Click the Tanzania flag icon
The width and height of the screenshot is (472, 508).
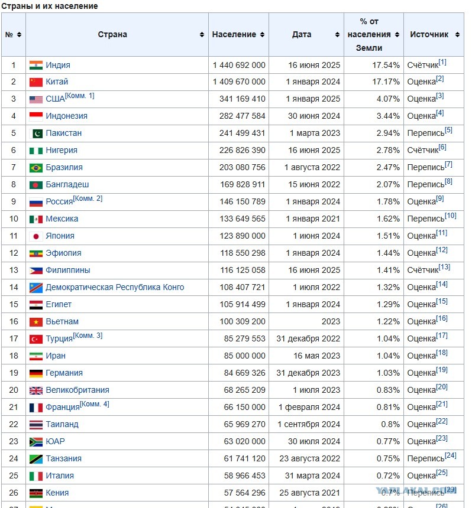[35, 459]
